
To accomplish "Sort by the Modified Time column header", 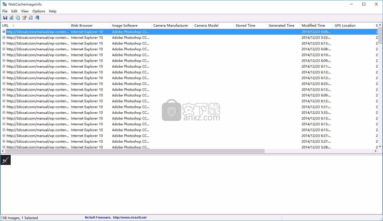I will click(317, 26).
